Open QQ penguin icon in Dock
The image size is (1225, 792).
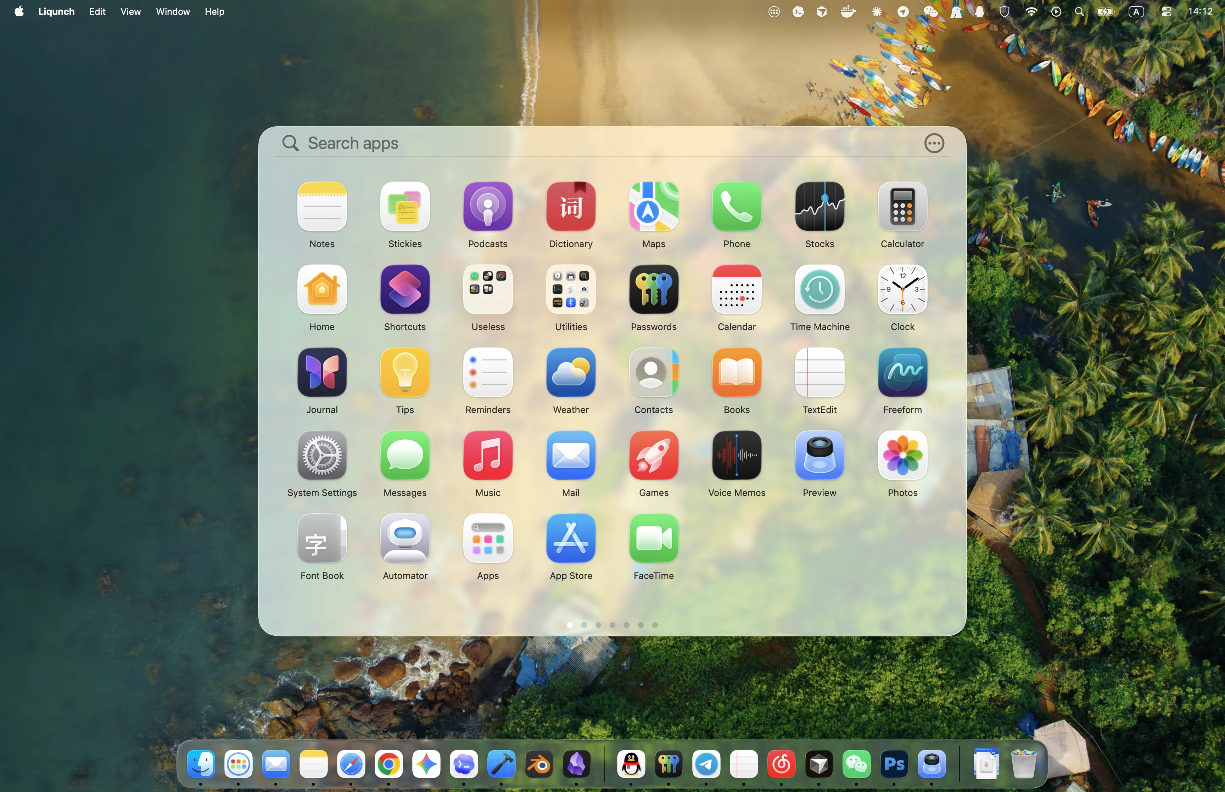pos(631,764)
